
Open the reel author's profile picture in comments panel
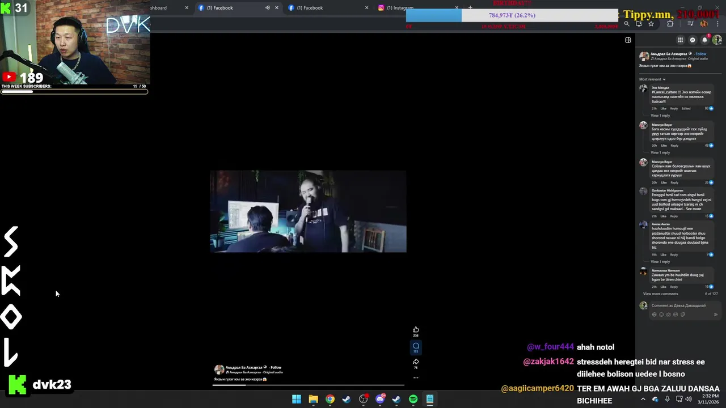coord(644,56)
